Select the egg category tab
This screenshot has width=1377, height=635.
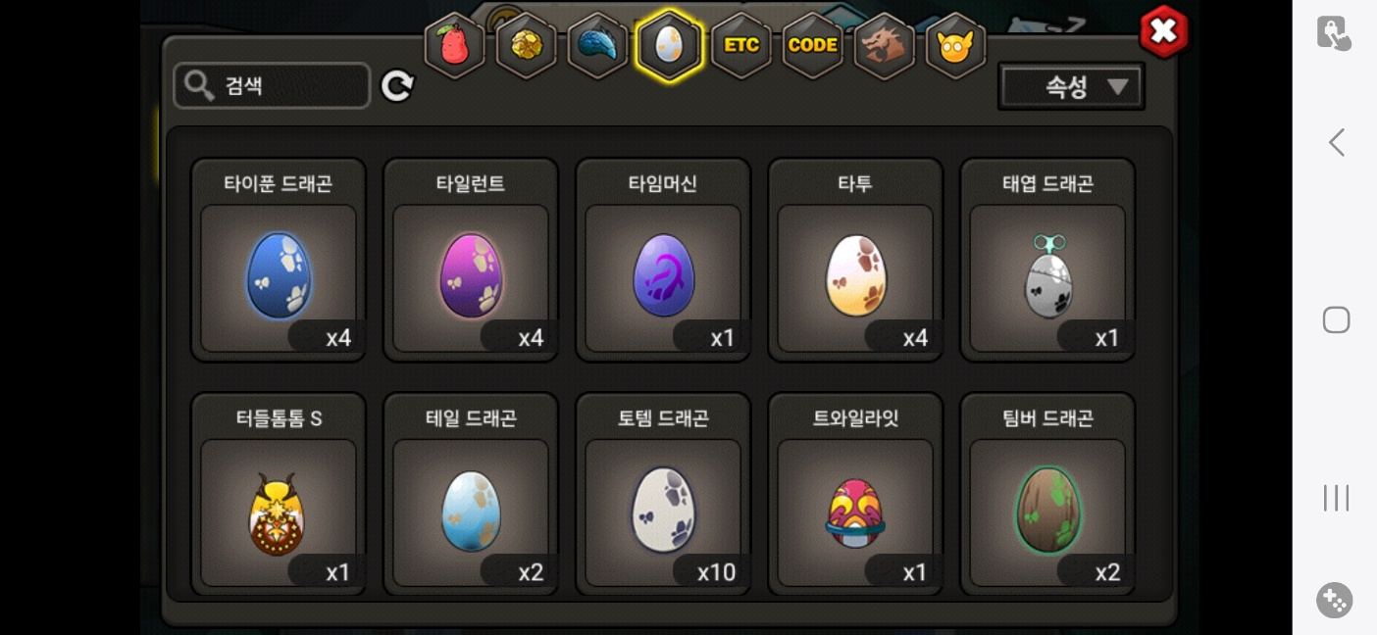(669, 45)
